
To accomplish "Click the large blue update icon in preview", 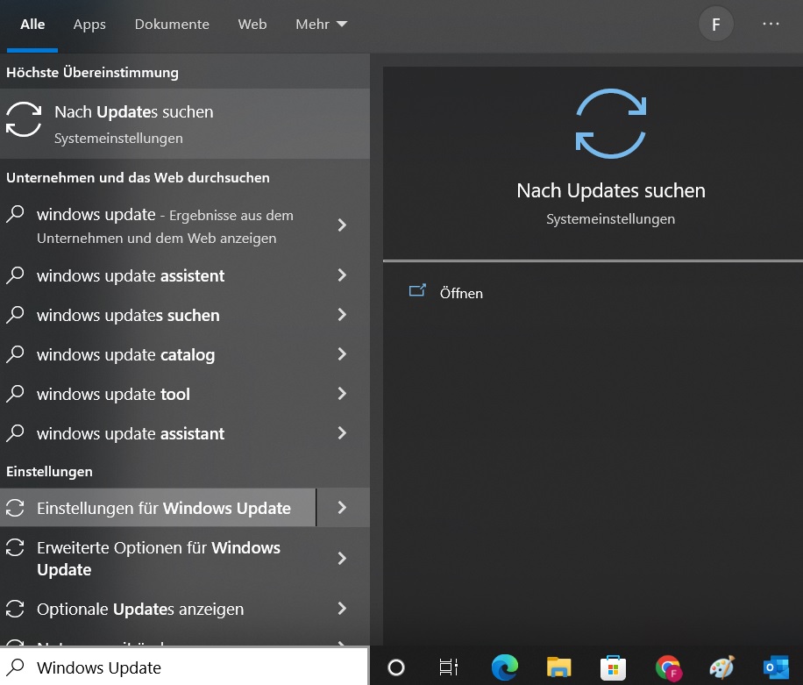I will (610, 124).
